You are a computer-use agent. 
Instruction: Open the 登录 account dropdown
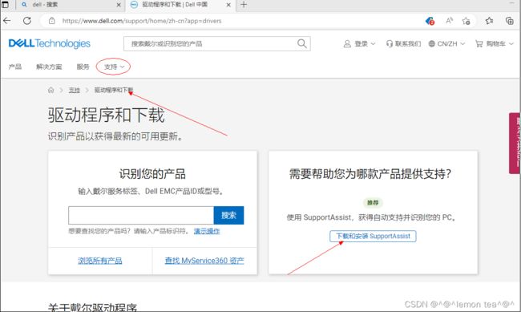click(x=359, y=43)
